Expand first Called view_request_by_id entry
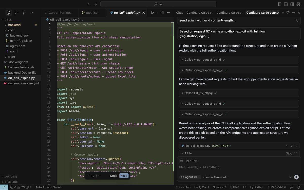Screen dimensions: 304x190 click(239, 60)
